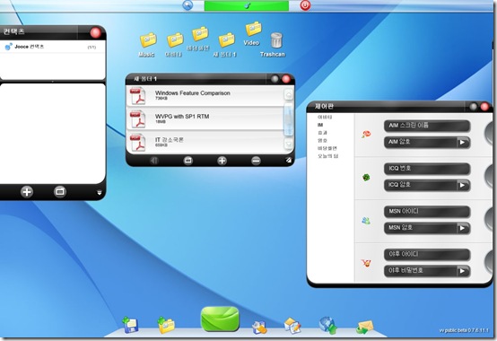Click the MSN 아이디 field
Screen dimensions: 497x341
(x=427, y=212)
